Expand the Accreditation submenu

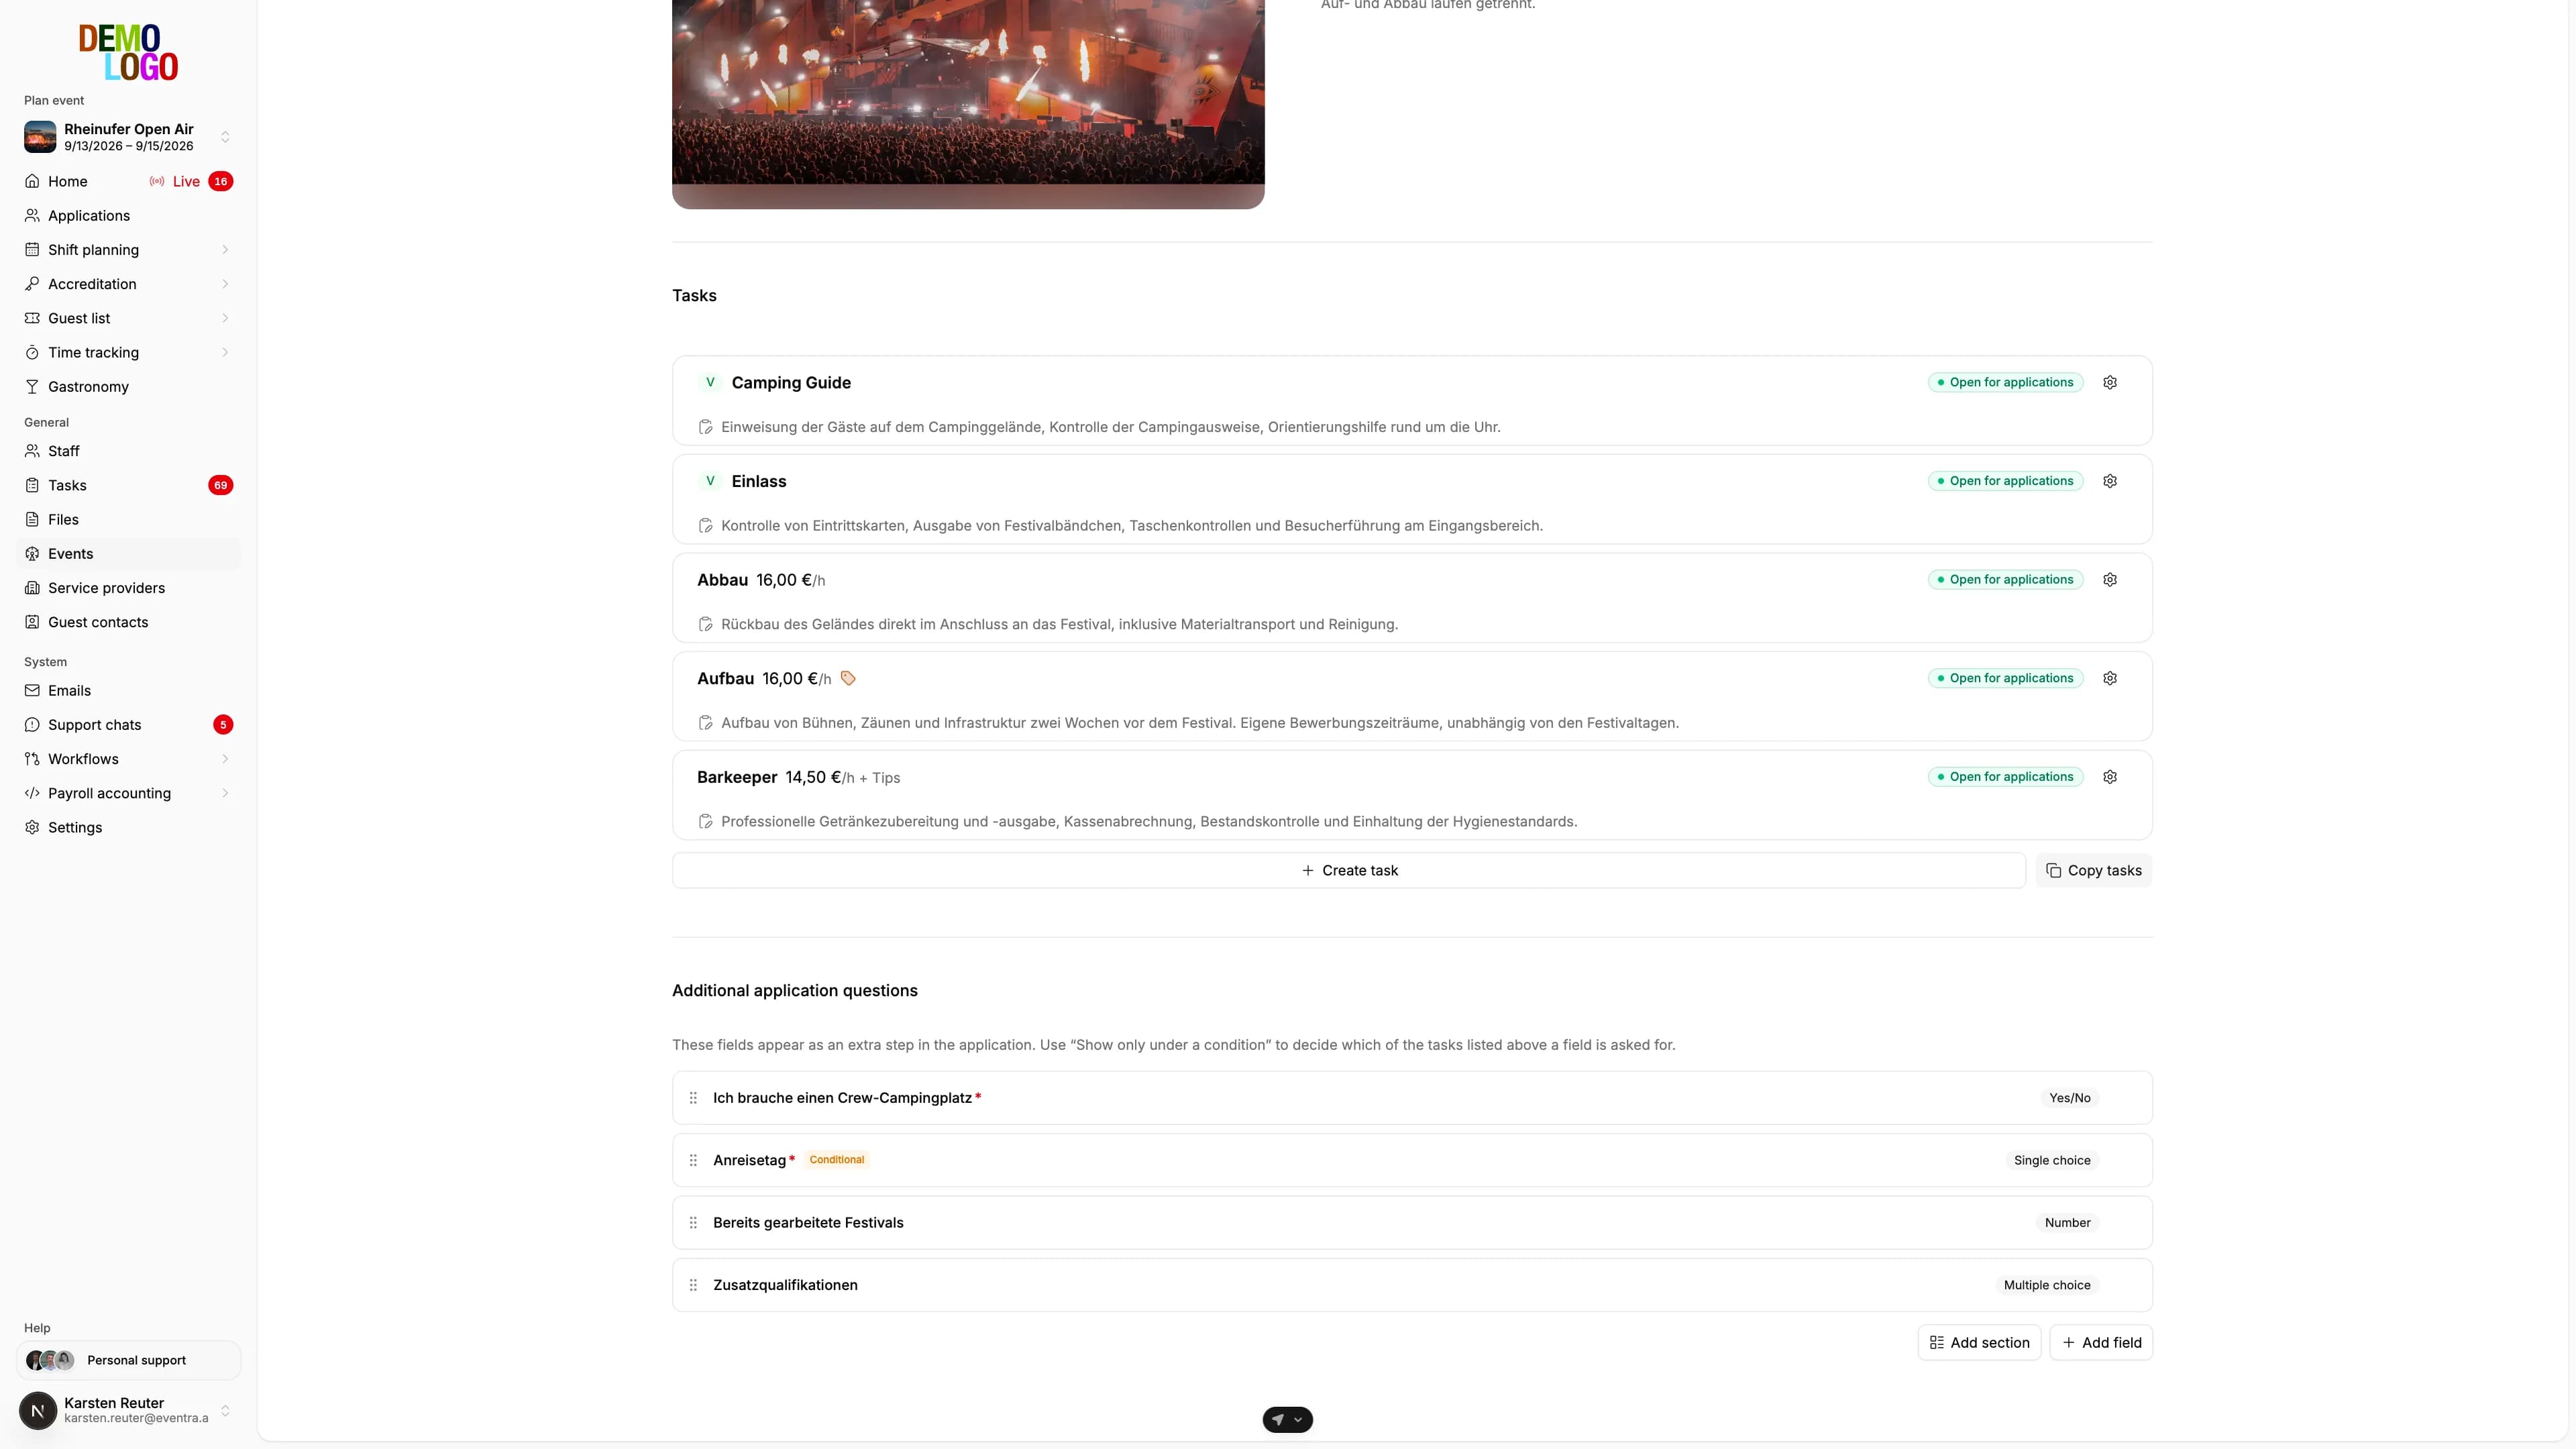click(225, 284)
